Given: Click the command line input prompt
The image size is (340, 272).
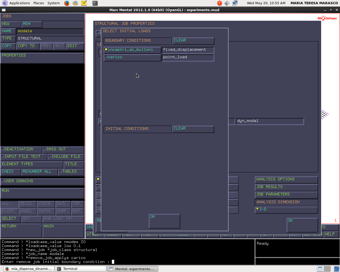Looking at the screenshot, I should 113,262.
